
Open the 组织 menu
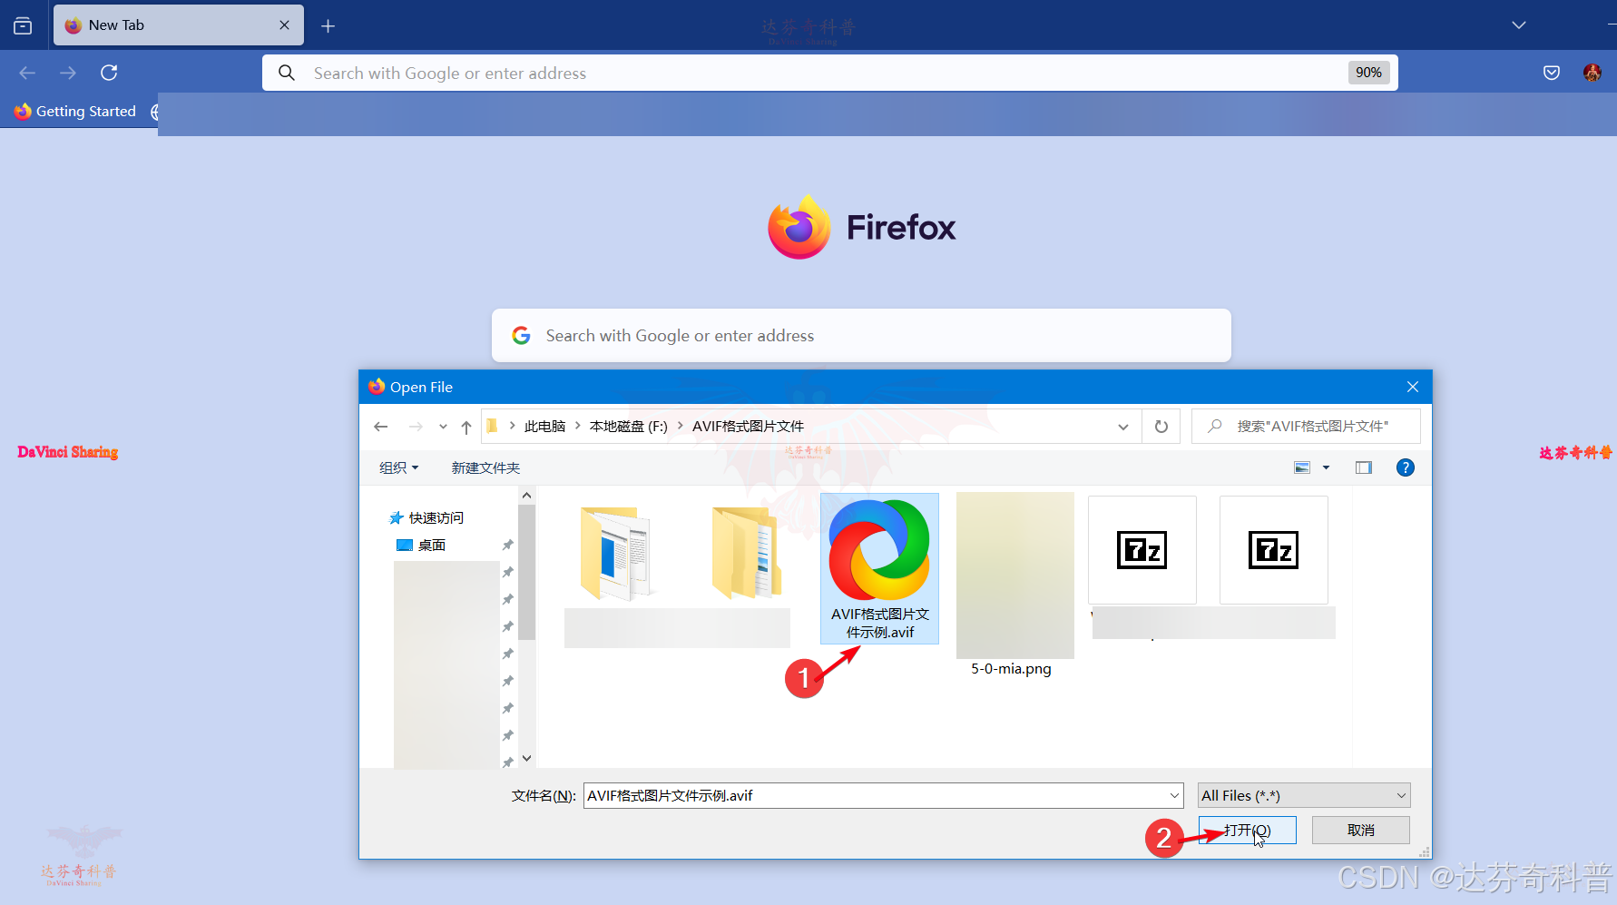click(x=398, y=468)
